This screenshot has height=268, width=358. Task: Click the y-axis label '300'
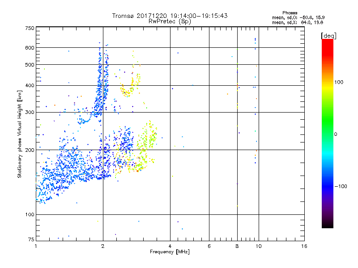point(30,113)
